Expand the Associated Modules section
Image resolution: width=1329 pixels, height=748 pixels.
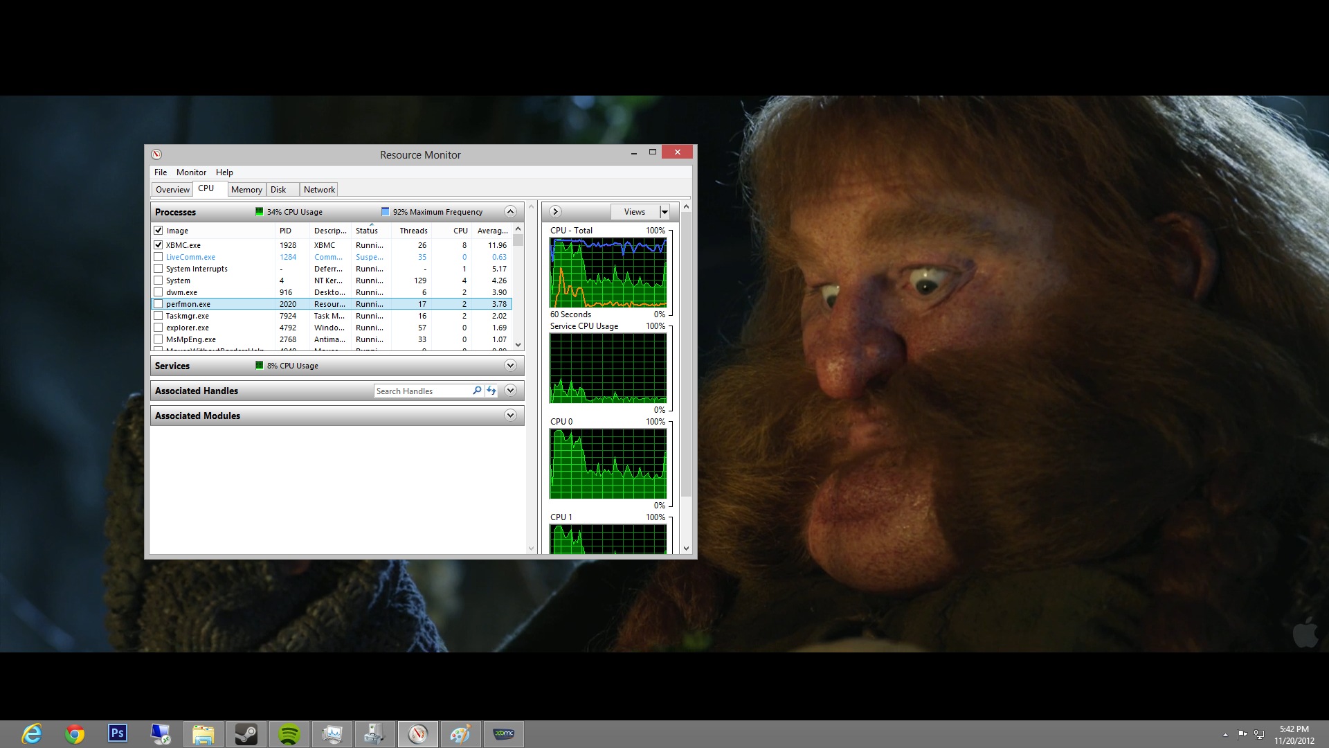click(x=510, y=416)
